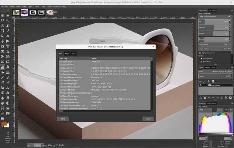The height and width of the screenshot is (148, 234).
Task: Switch to the Channels tab
Action: click(207, 67)
